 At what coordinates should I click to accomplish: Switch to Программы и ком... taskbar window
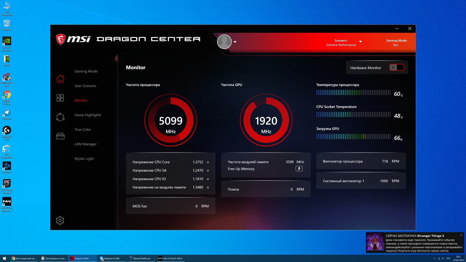[54, 258]
